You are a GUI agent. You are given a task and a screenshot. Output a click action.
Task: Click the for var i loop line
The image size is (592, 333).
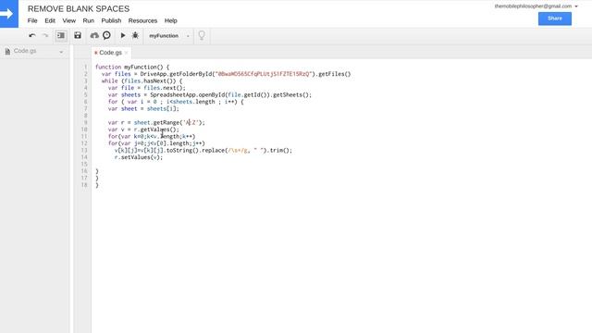pyautogui.click(x=176, y=102)
